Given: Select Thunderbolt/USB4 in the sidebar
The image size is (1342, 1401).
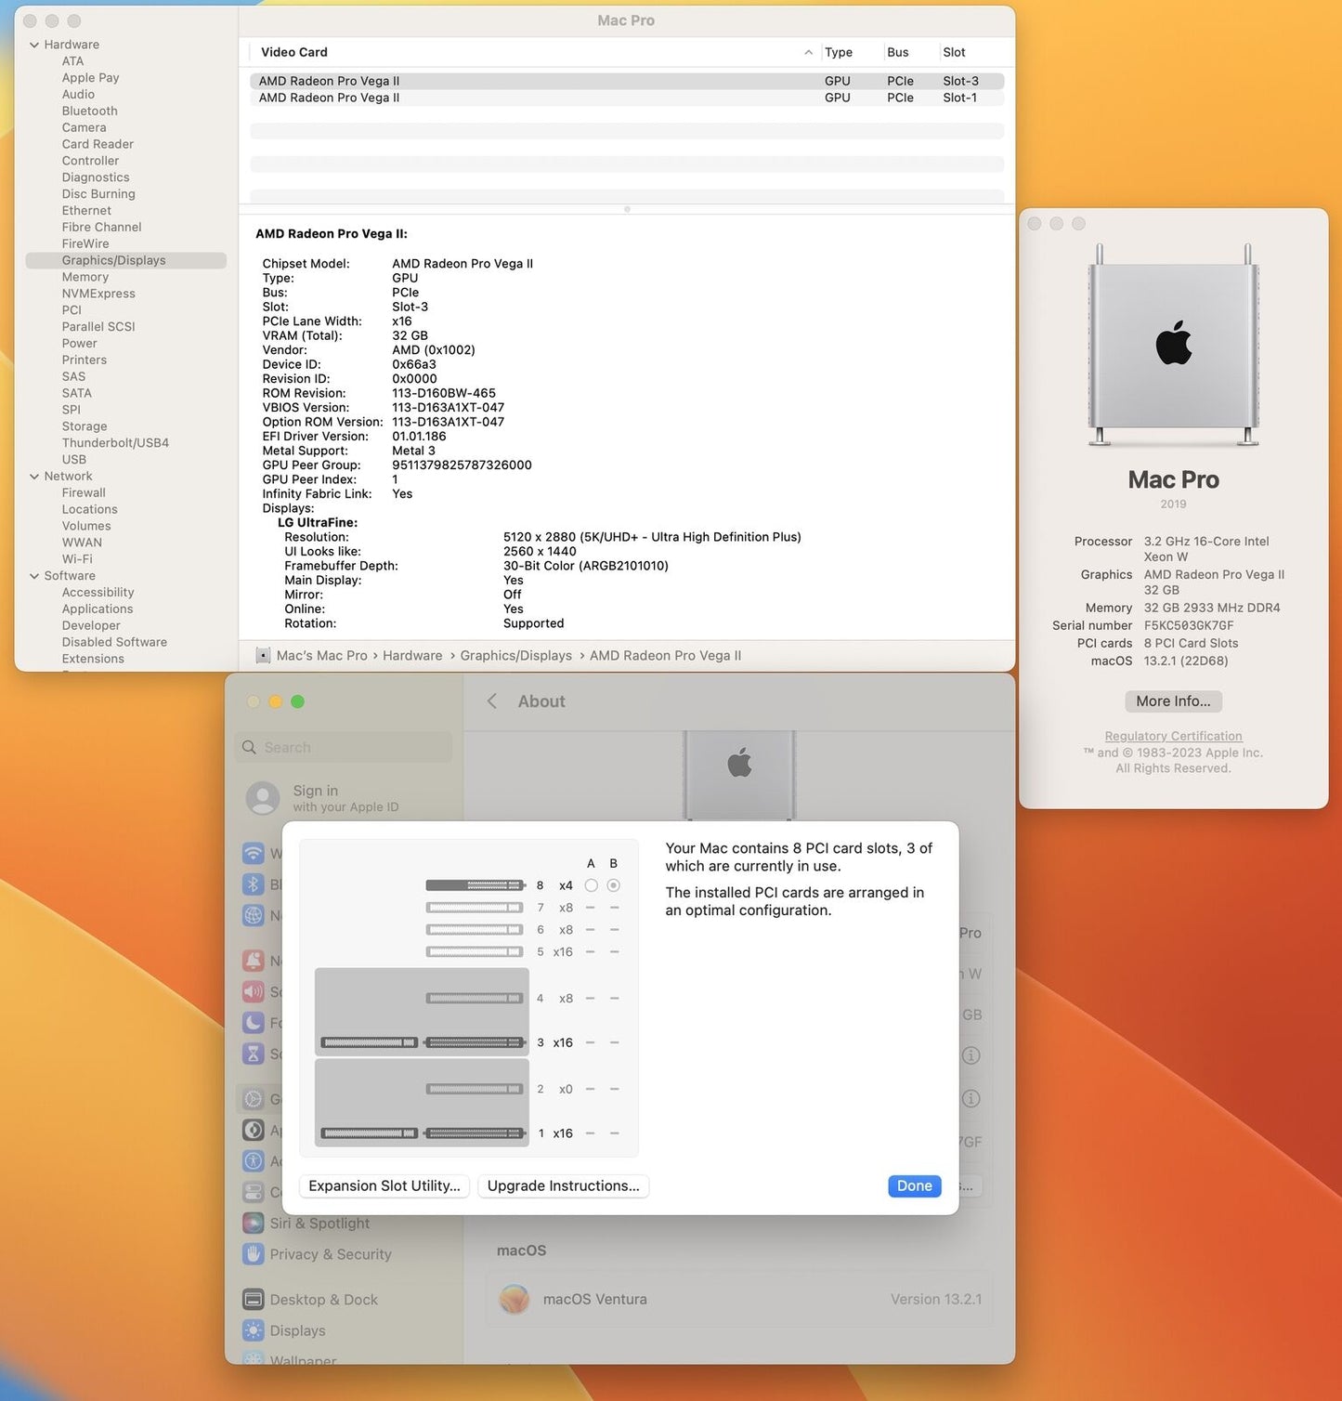Looking at the screenshot, I should click(115, 443).
